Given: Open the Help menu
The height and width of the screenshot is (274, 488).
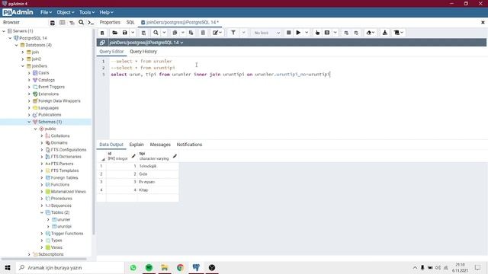Looking at the screenshot, I should point(106,12).
